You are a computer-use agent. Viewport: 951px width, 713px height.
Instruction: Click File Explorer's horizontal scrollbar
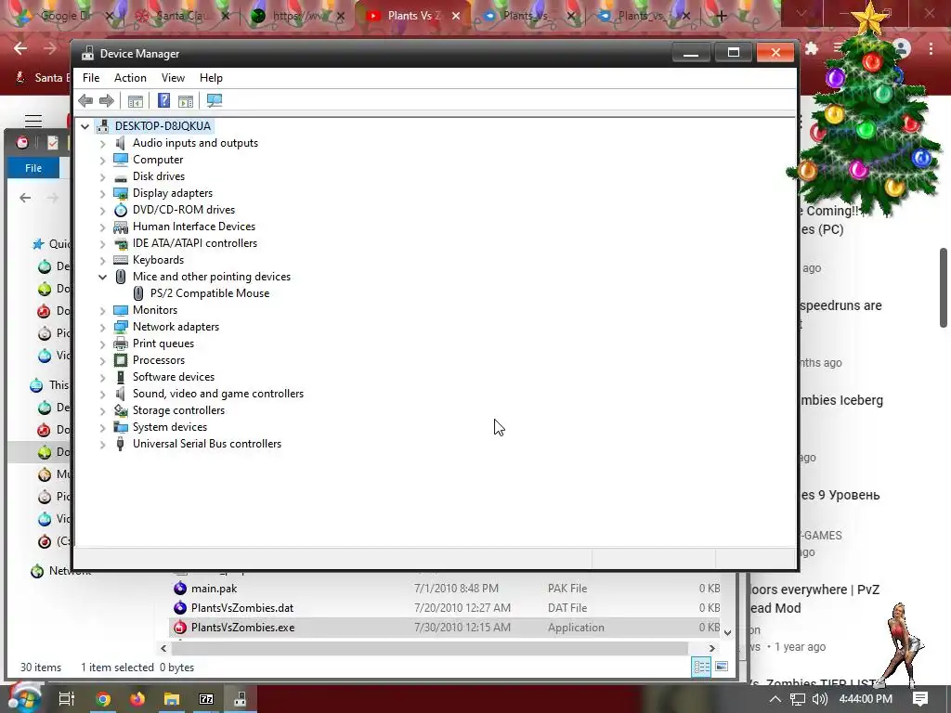pos(429,648)
